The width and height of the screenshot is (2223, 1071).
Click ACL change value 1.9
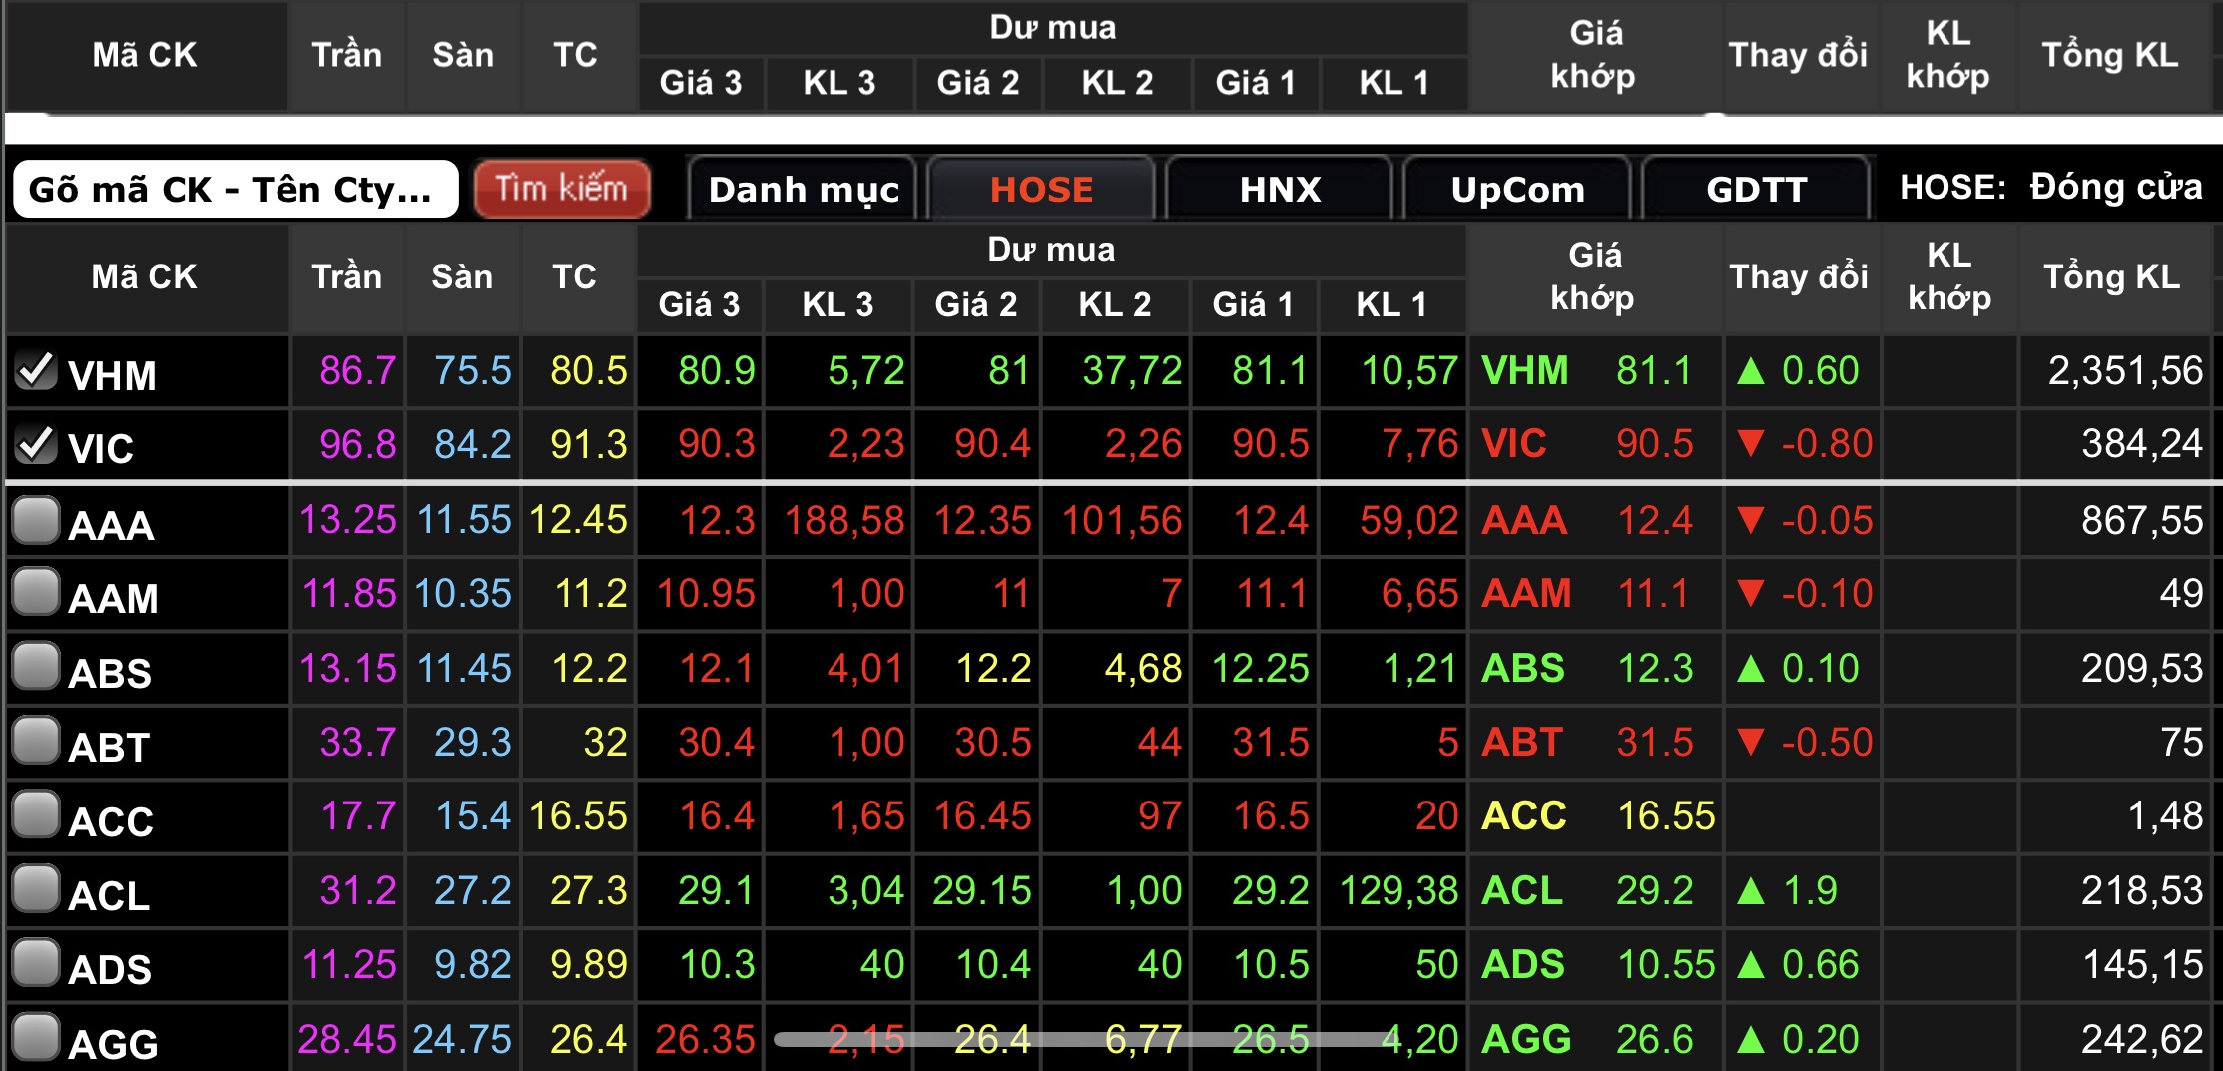1809,889
